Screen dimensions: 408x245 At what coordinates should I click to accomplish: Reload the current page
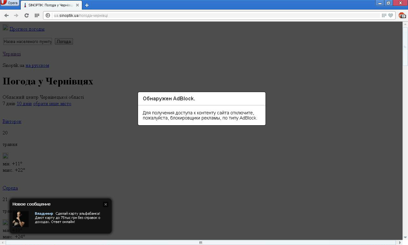tap(26, 15)
